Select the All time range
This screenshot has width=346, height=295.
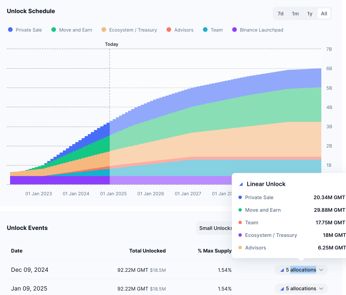[324, 14]
